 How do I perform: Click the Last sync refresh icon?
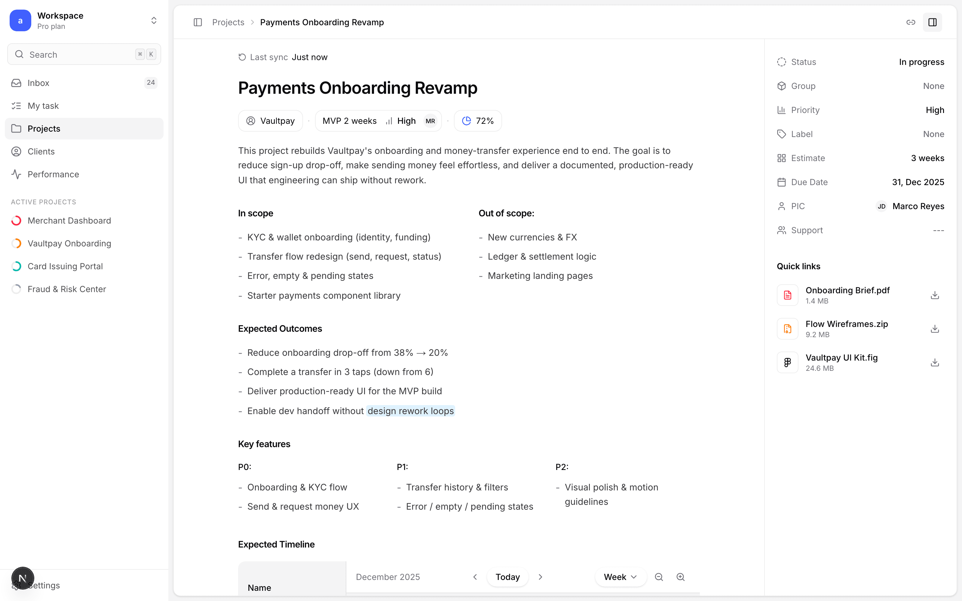coord(242,57)
